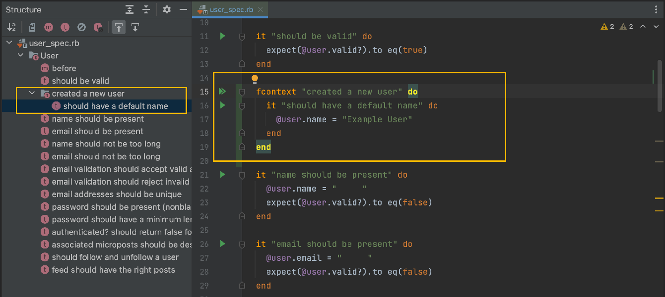Fold the fcontext block at line 15
Screen dimensions: 665x297
(242, 92)
